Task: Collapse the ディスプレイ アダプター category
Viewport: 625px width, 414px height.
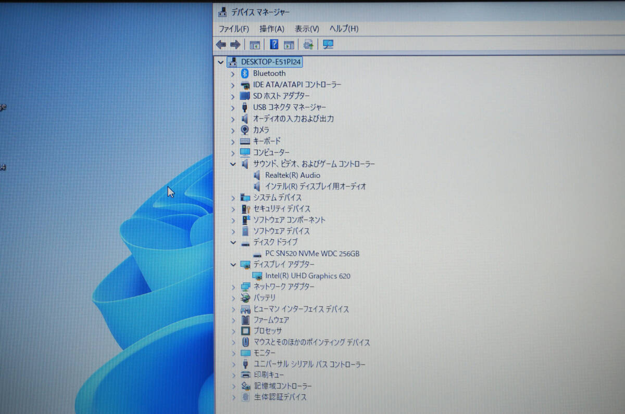Action: (233, 265)
